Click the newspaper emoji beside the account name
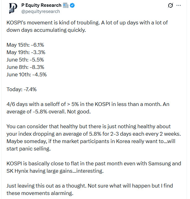190x199 pixels. 66,6
